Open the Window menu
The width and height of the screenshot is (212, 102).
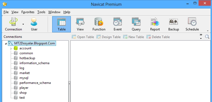[x=54, y=12]
